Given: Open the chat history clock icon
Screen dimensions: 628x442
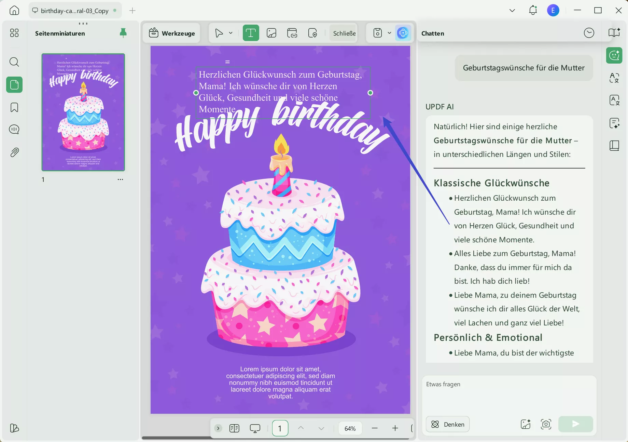Looking at the screenshot, I should click(x=589, y=33).
